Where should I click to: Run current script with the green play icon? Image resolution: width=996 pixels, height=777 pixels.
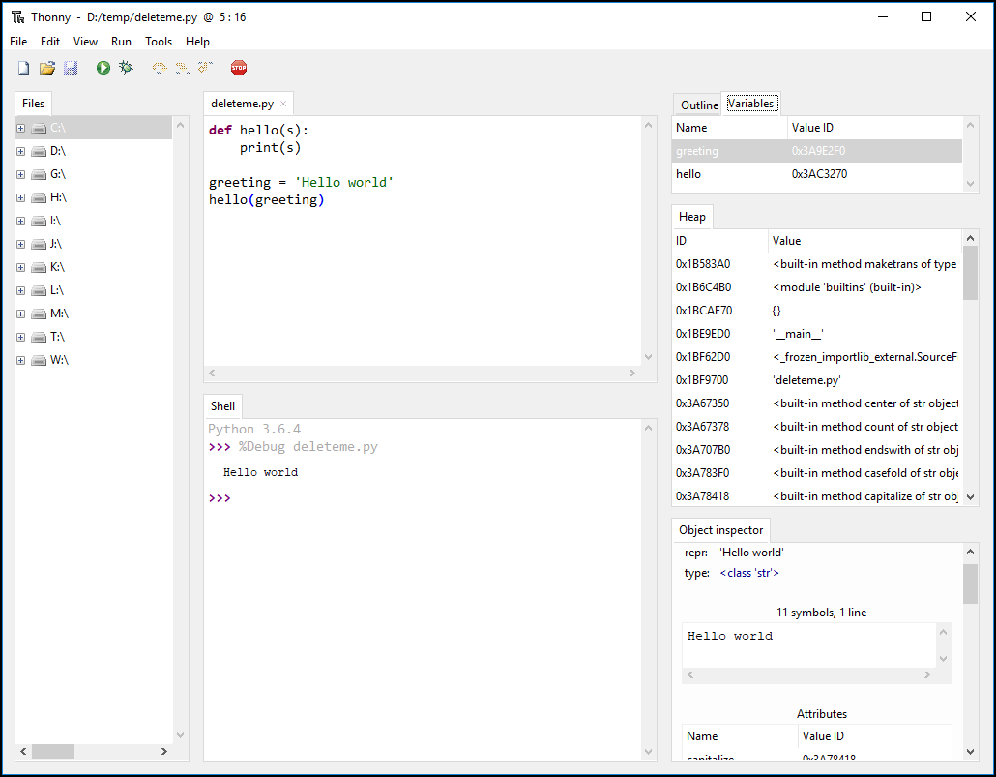[103, 68]
